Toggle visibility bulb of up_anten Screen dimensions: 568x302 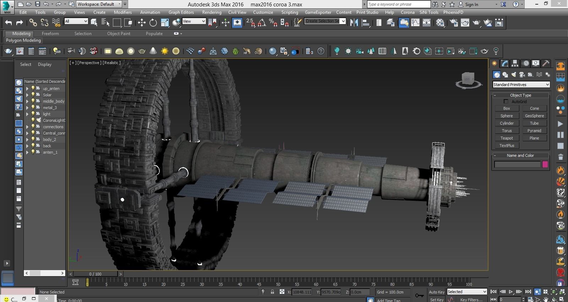pos(33,89)
